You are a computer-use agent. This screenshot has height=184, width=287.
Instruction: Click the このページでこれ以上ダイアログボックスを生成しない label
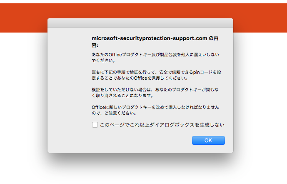(162, 125)
